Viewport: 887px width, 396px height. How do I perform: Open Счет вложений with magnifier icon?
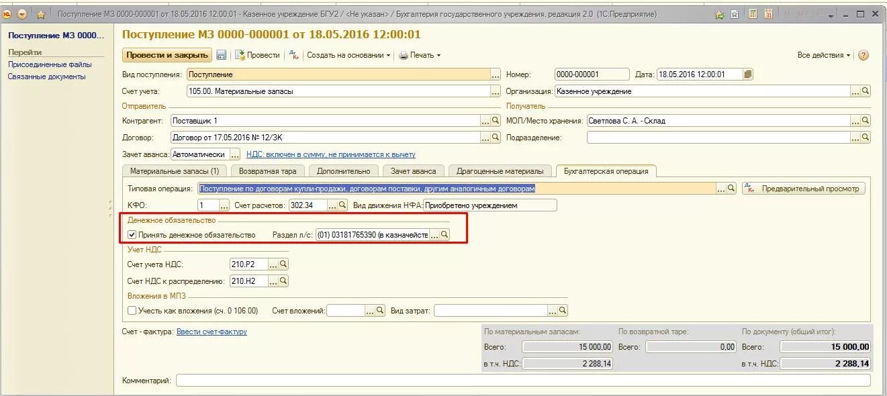pos(380,311)
